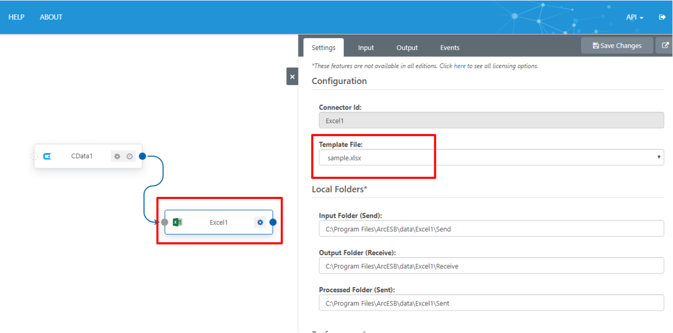The height and width of the screenshot is (333, 673).
Task: Open settings panel in new window icon
Action: tap(665, 45)
